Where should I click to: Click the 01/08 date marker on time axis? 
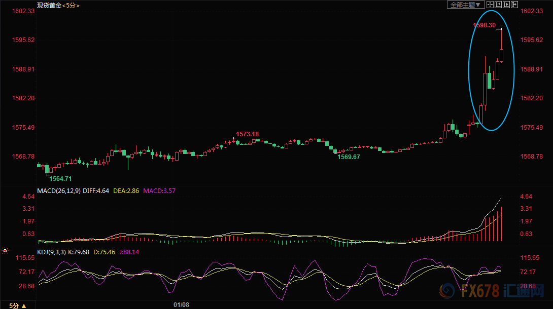tap(181, 305)
